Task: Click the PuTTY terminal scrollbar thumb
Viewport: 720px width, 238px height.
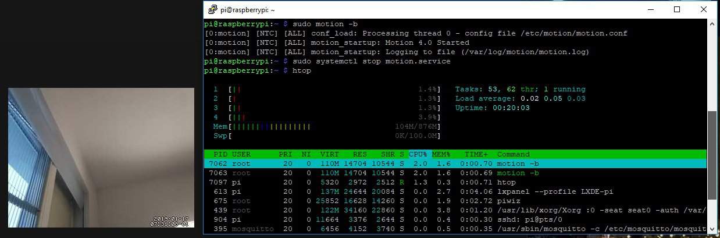Action: point(712,154)
